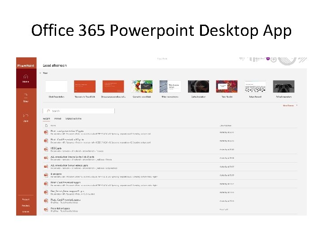Viewport: 323px width, 242px height.
Task: Click the file icon beside Five_Senses presentation
Action: pos(46,192)
